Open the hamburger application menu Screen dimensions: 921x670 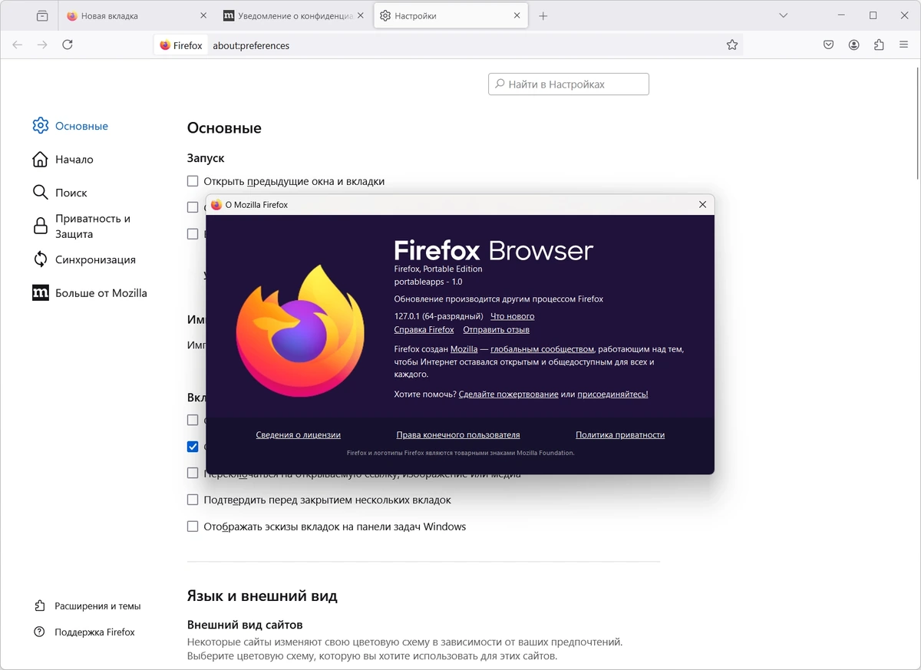pyautogui.click(x=903, y=45)
